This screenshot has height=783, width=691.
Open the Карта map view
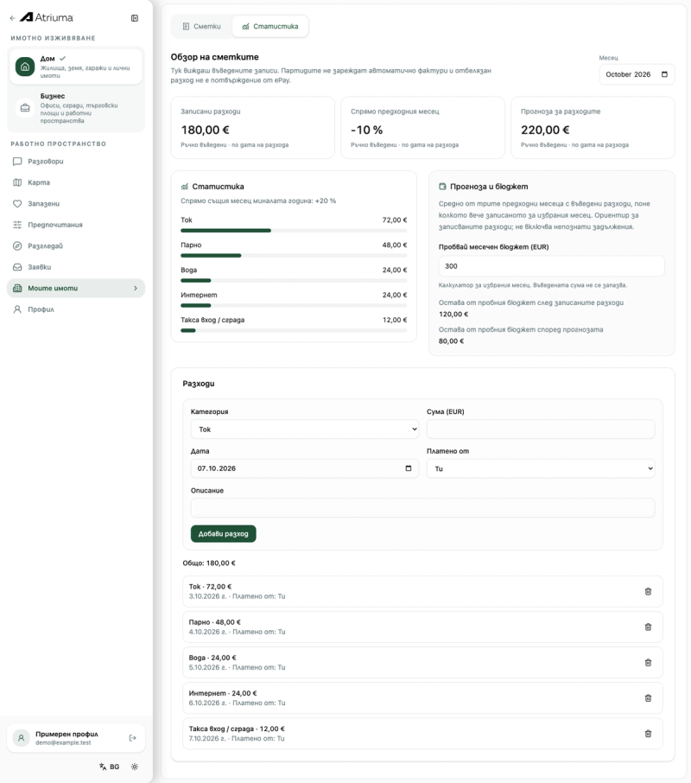(x=76, y=182)
